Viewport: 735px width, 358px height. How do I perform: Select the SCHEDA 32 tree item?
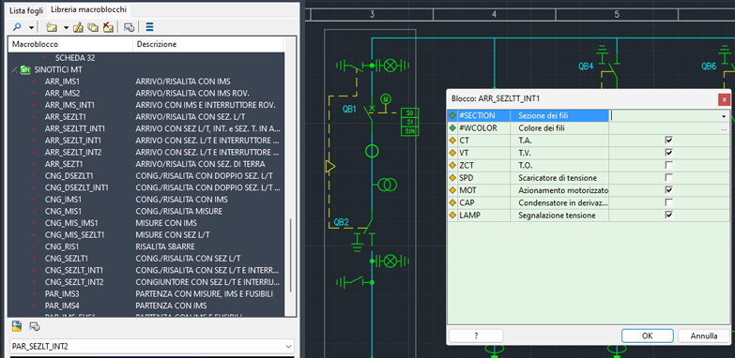[74, 58]
